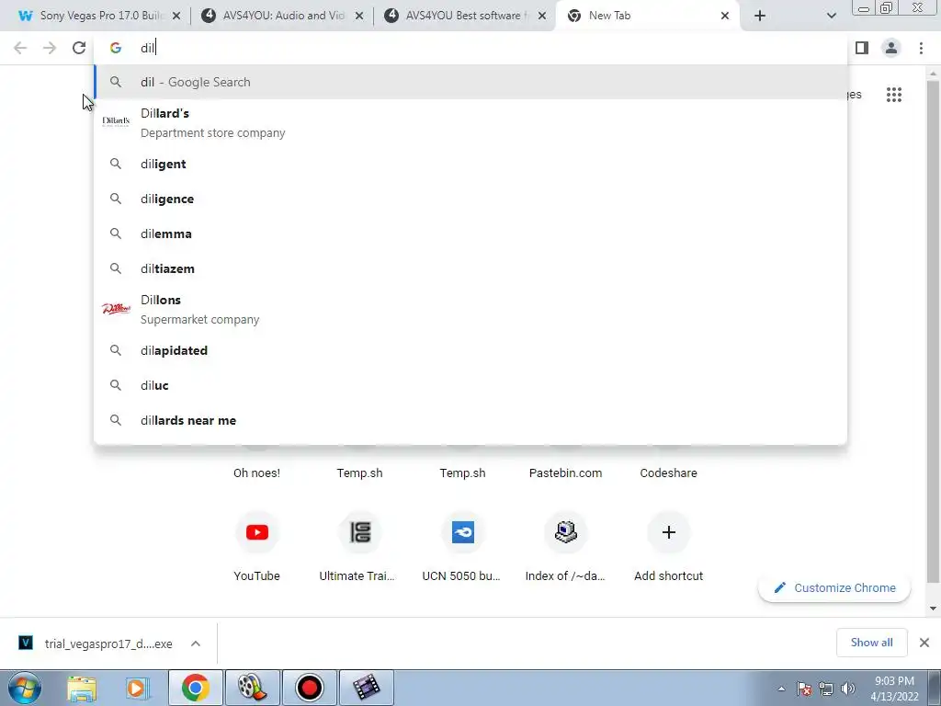Open the film reel app on taskbar

(252, 688)
